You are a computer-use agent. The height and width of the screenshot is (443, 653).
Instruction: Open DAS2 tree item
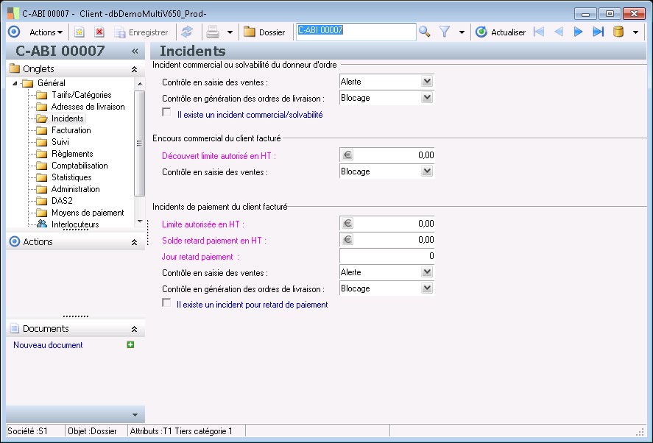click(62, 201)
